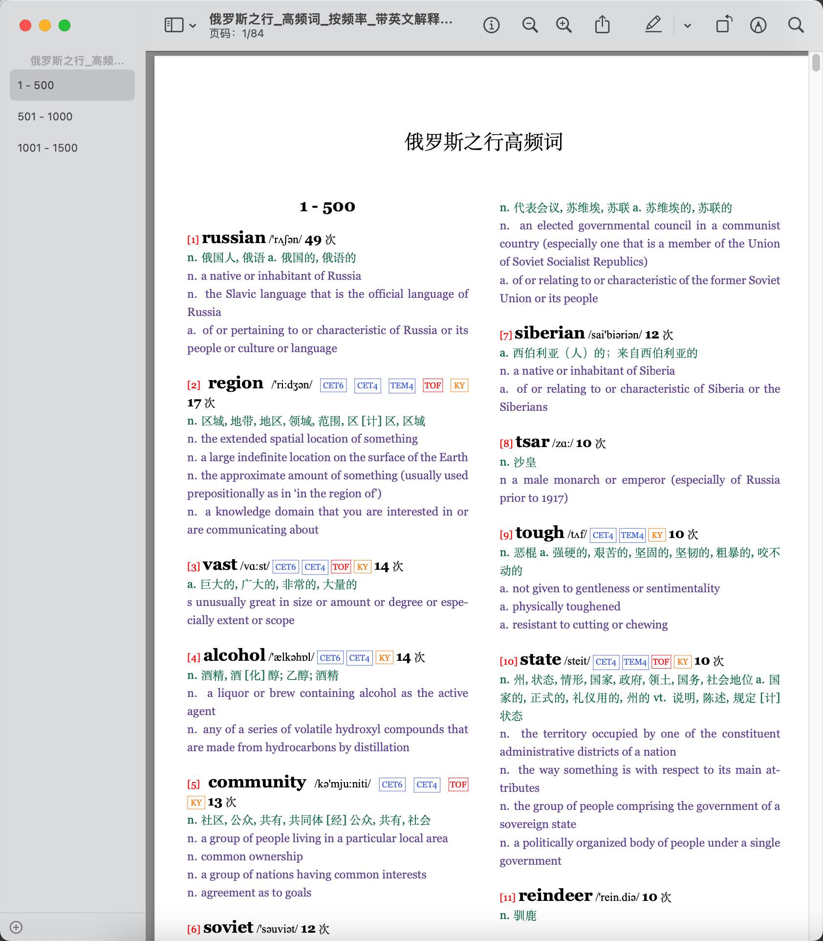Open highlight color options chevron
The width and height of the screenshot is (823, 941).
[687, 25]
